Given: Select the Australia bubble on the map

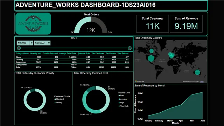Looking at the screenshot, I should point(197,72).
